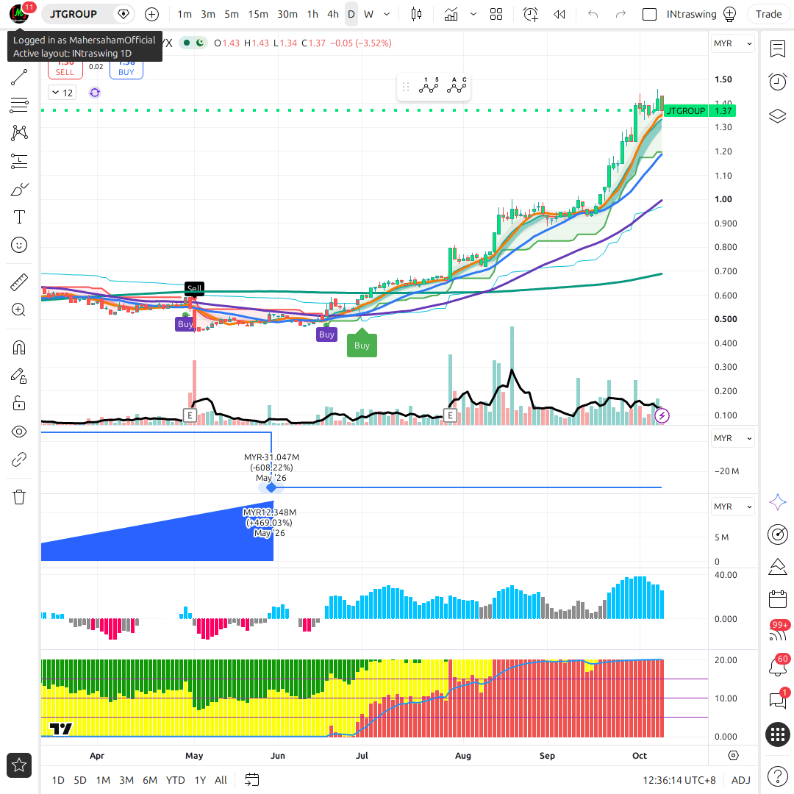The height and width of the screenshot is (794, 794).
Task: Open favorites star toolbar button
Action: pos(19,765)
